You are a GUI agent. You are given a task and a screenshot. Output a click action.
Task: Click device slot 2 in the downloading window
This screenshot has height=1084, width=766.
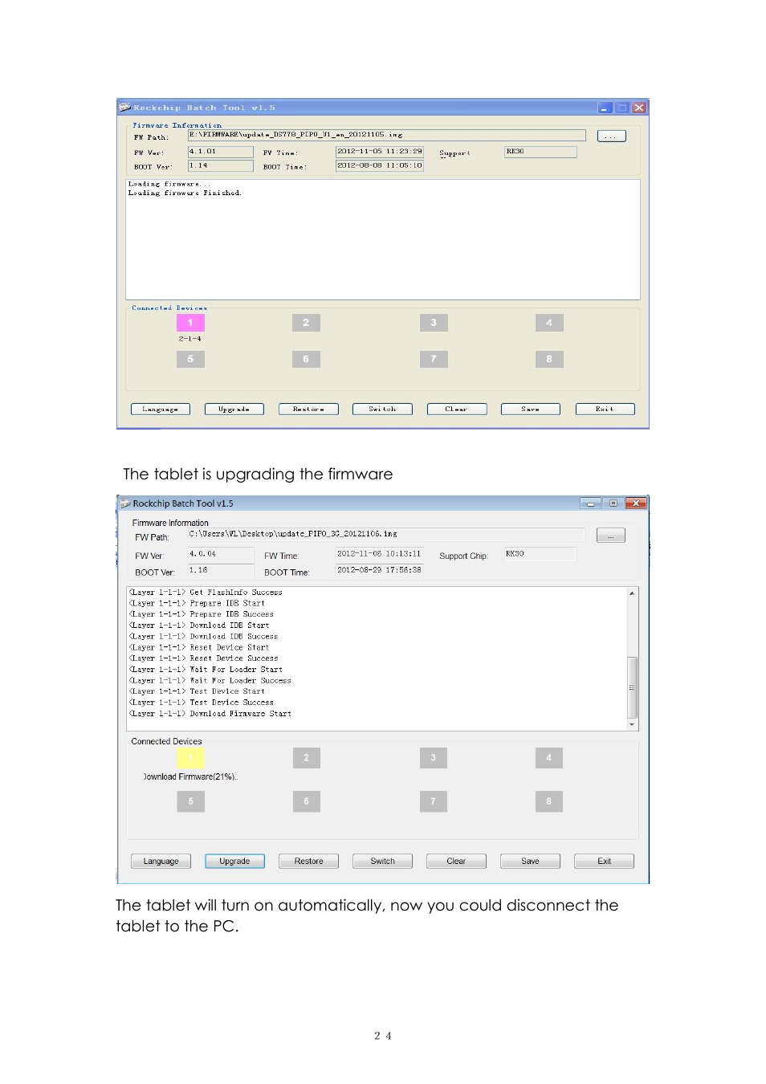(306, 758)
